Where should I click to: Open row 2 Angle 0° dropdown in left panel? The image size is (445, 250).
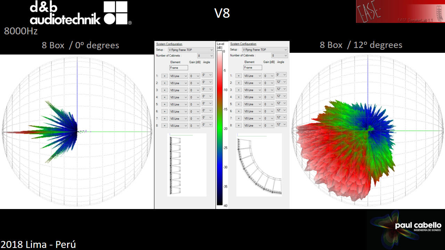(207, 82)
